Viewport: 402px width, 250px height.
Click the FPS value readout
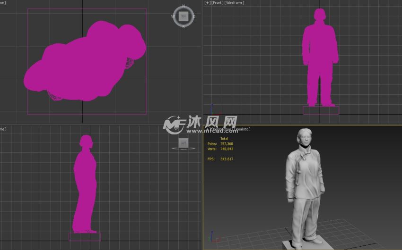[x=226, y=159]
